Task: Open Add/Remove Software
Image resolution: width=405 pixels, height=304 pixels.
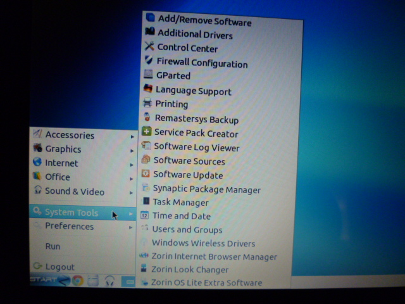Action: click(222, 20)
